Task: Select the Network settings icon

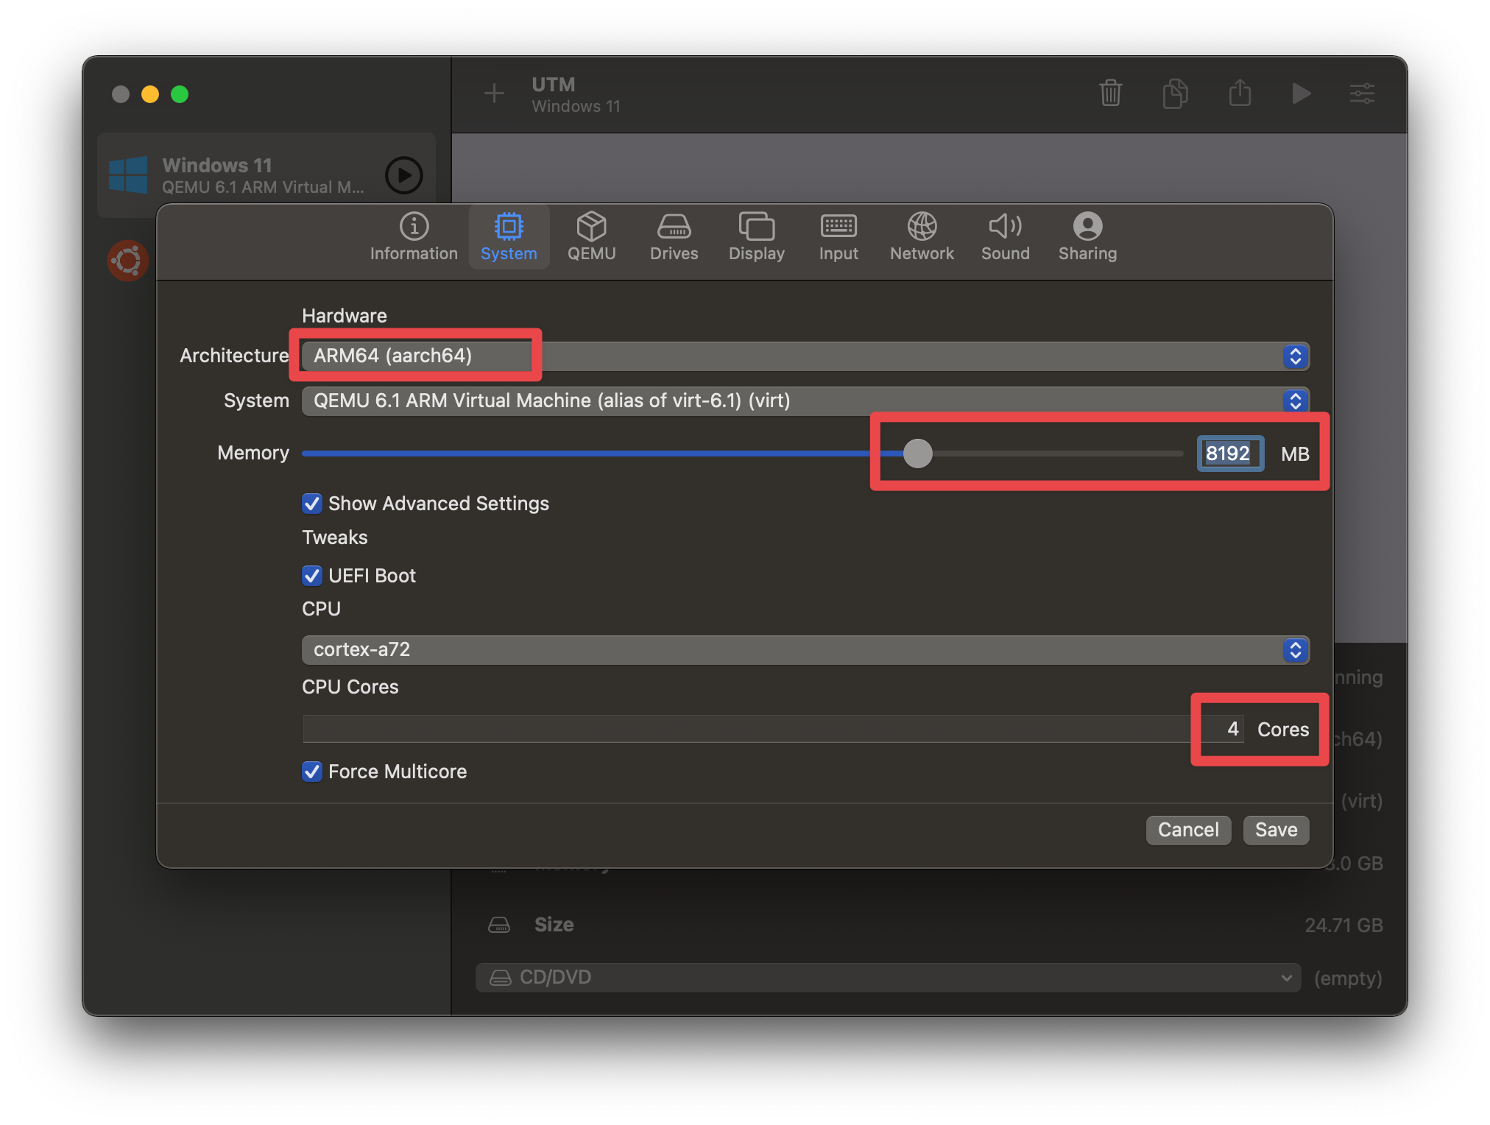Action: 922,236
